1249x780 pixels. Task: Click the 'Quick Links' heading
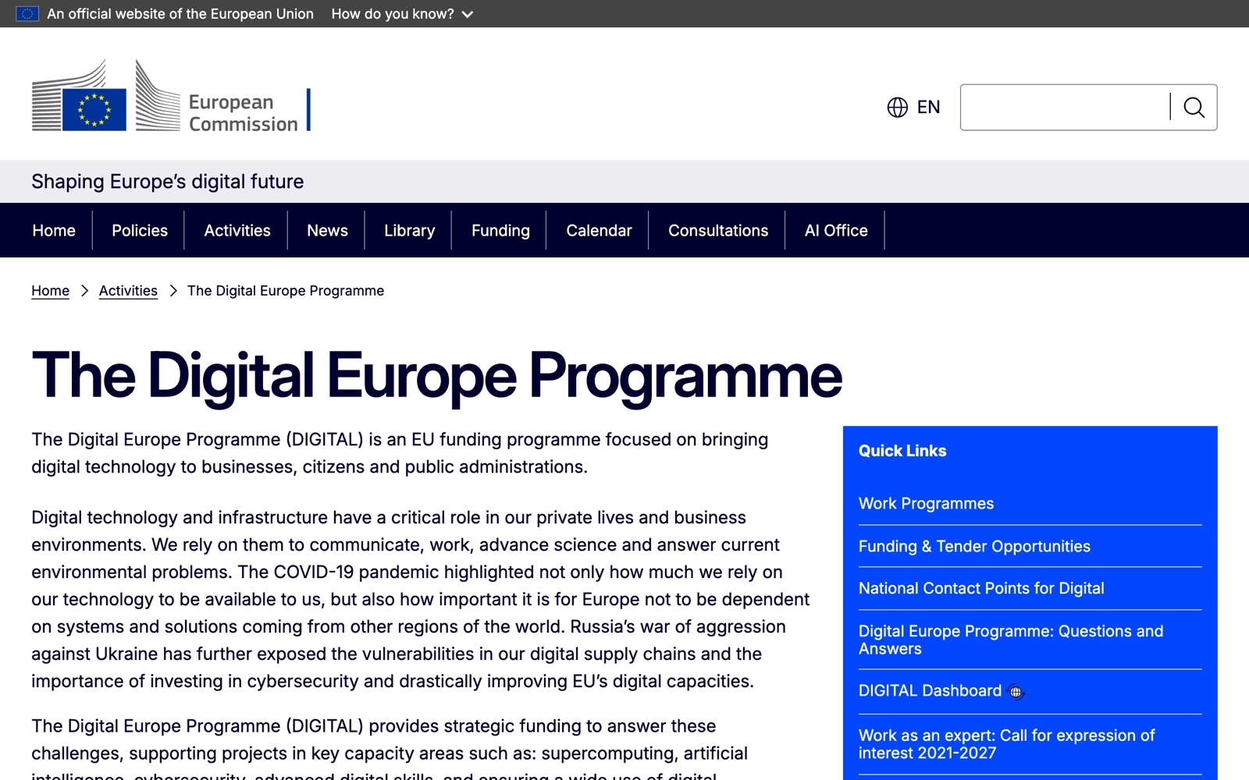(902, 451)
